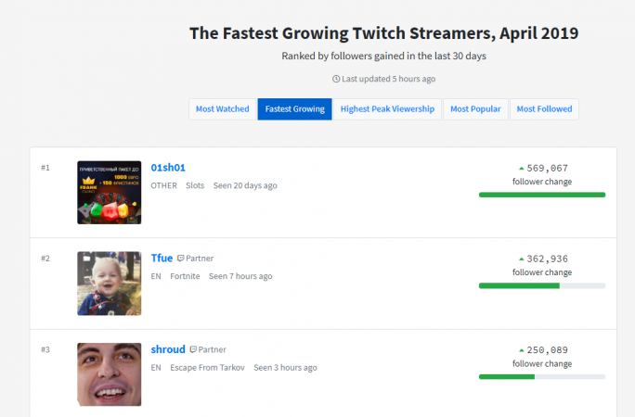635x417 pixels.
Task: Click the 569,067 follower count
Action: [547, 168]
